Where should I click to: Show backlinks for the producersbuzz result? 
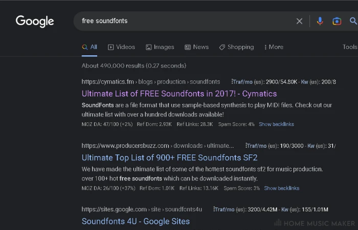point(281,188)
